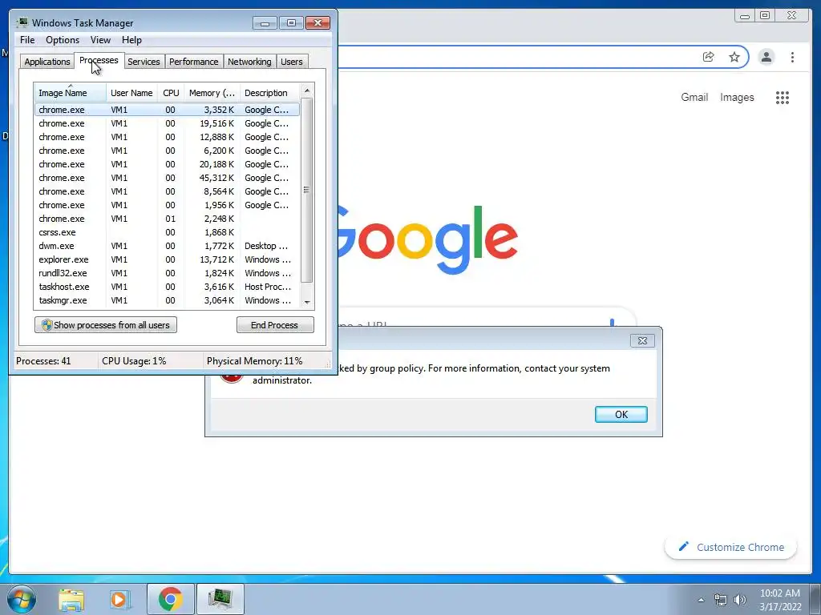Switch to Users tab
The height and width of the screenshot is (615, 821).
[292, 62]
